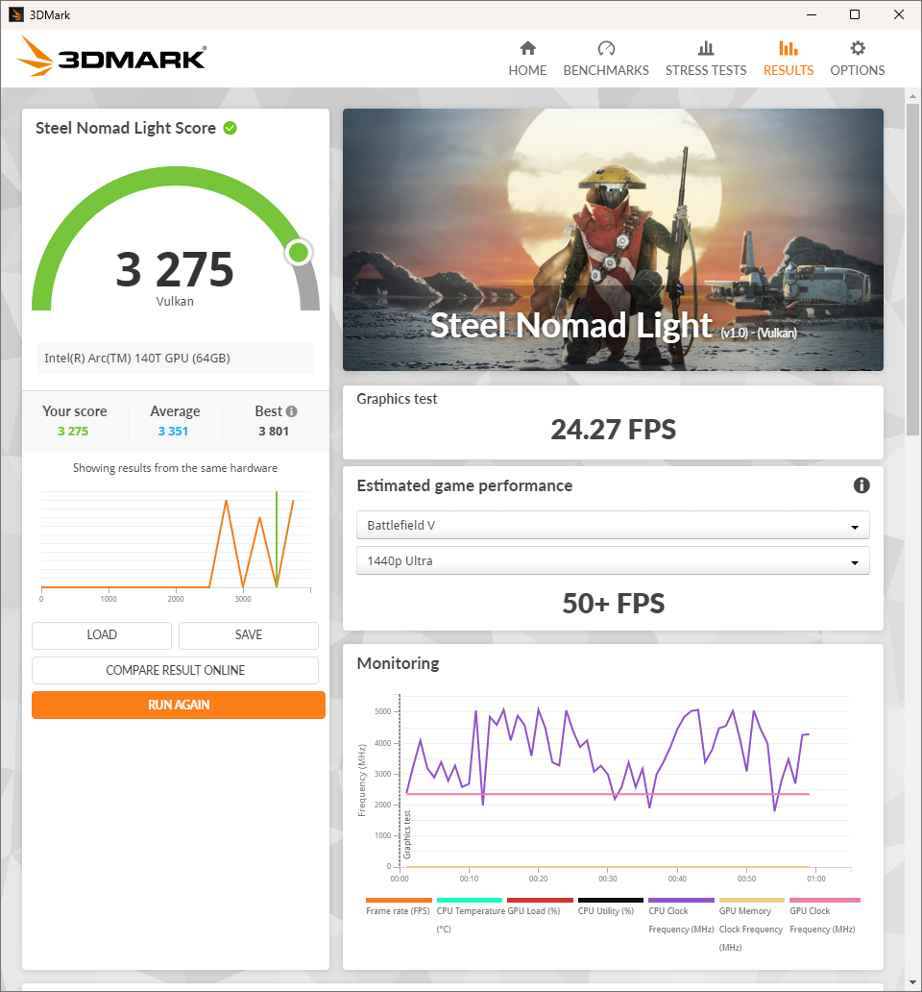This screenshot has height=992, width=922.
Task: Open the Stress Tests chart icon
Action: click(x=706, y=49)
